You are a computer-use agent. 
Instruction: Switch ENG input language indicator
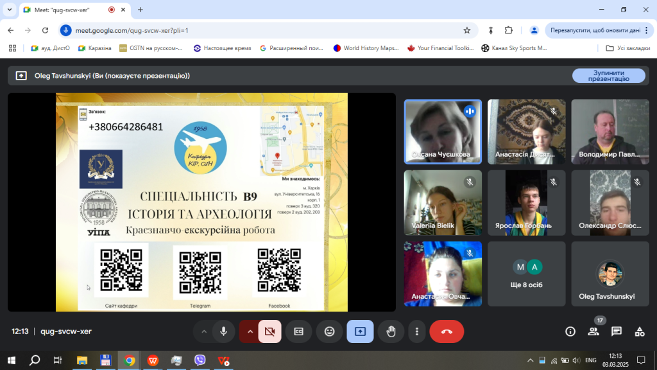591,360
